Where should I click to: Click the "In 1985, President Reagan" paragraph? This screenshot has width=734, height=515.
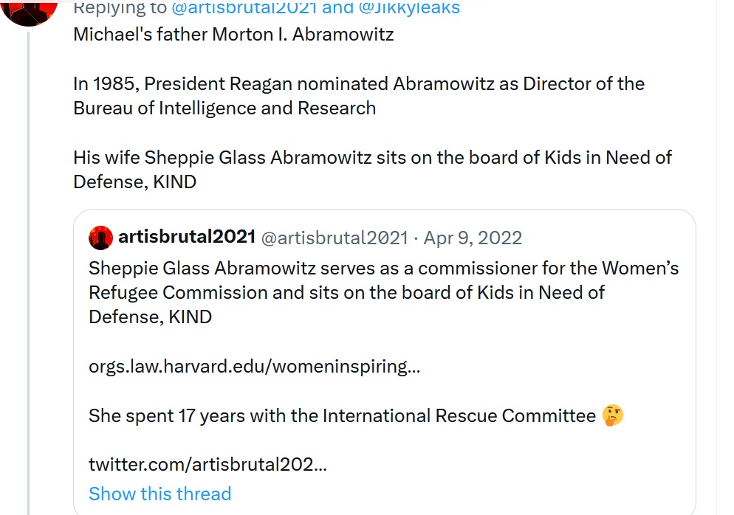(359, 84)
